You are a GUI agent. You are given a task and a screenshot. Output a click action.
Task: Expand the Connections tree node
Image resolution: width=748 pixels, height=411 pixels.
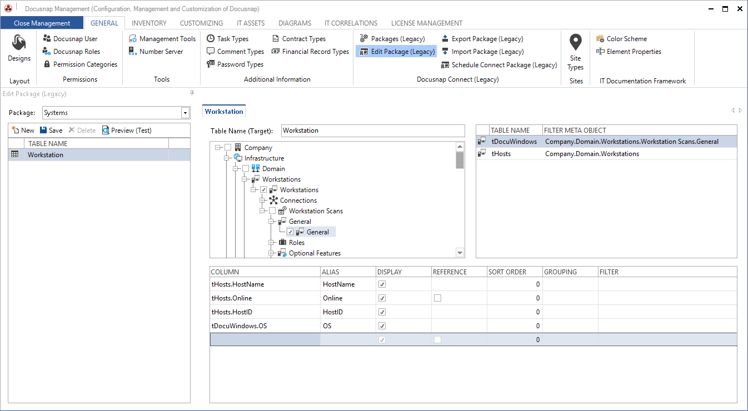tap(263, 201)
